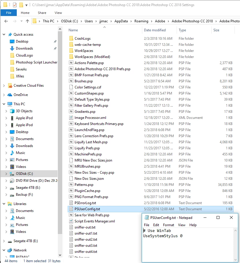
Task: Select Script Events Manager.xml file icon
Action: [x=71, y=221]
